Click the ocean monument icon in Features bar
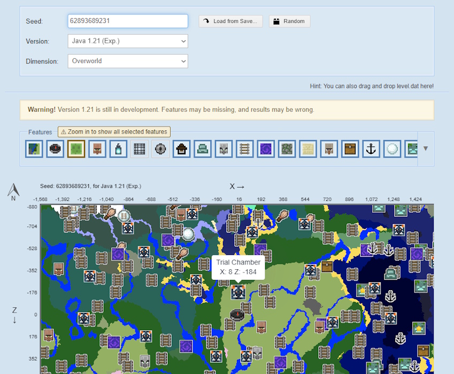This screenshot has height=374, width=454. point(203,149)
